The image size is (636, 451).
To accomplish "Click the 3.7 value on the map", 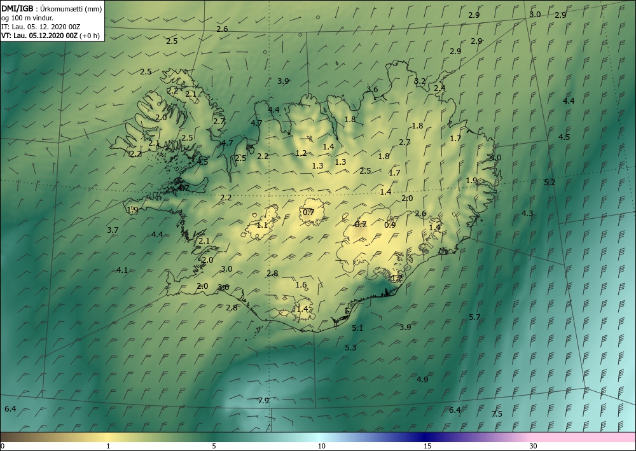I will point(113,230).
